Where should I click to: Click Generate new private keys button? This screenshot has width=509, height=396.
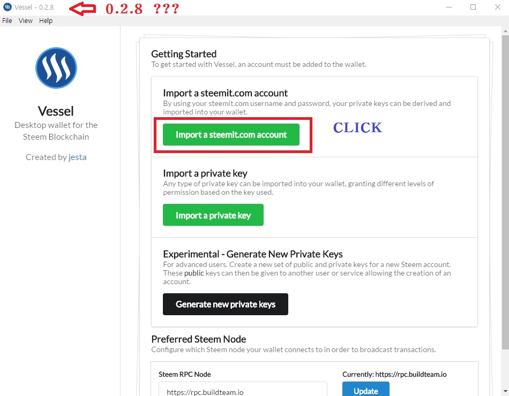coord(226,304)
